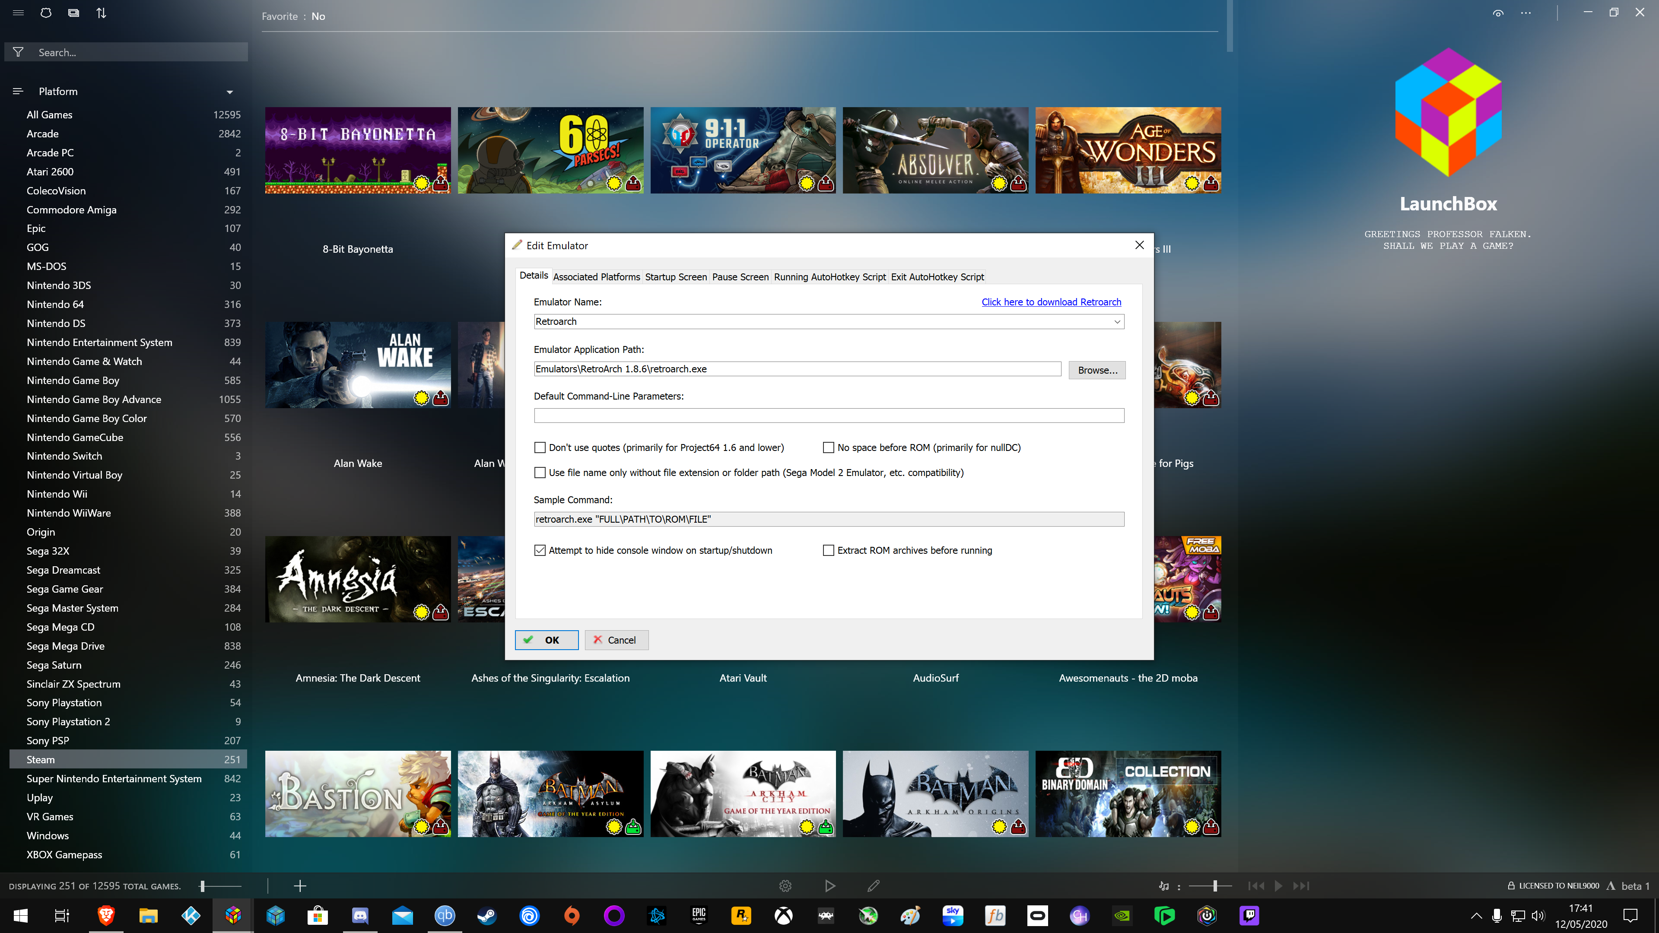Viewport: 1659px width, 933px height.
Task: Open the gear configure icon in bottom bar
Action: [785, 886]
